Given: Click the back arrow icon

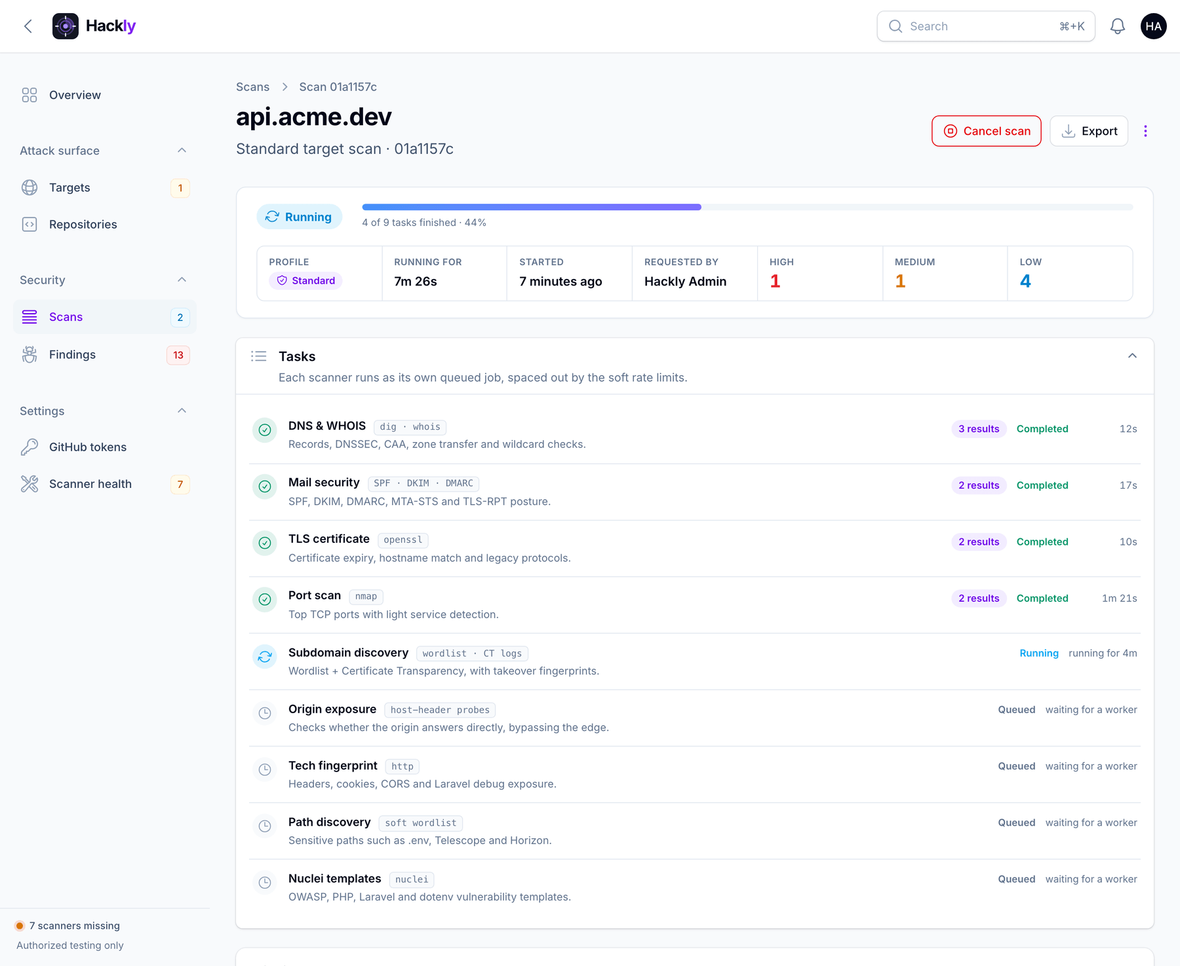Looking at the screenshot, I should [x=28, y=26].
